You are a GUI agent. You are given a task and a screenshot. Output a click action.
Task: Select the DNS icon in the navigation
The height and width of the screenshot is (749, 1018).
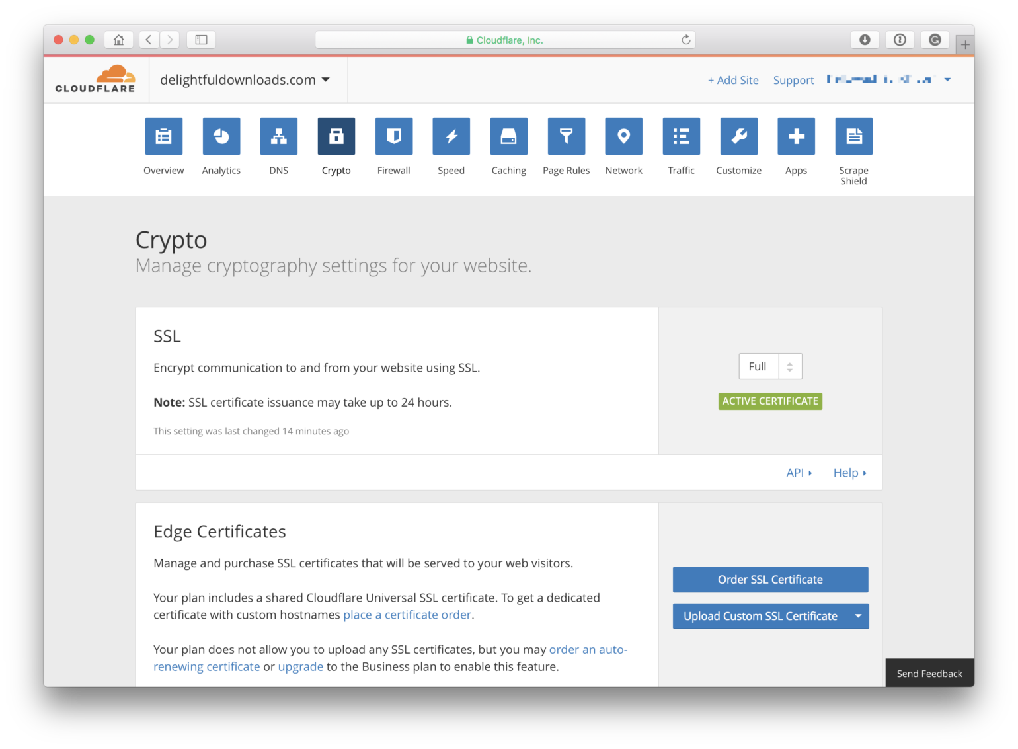click(x=278, y=136)
